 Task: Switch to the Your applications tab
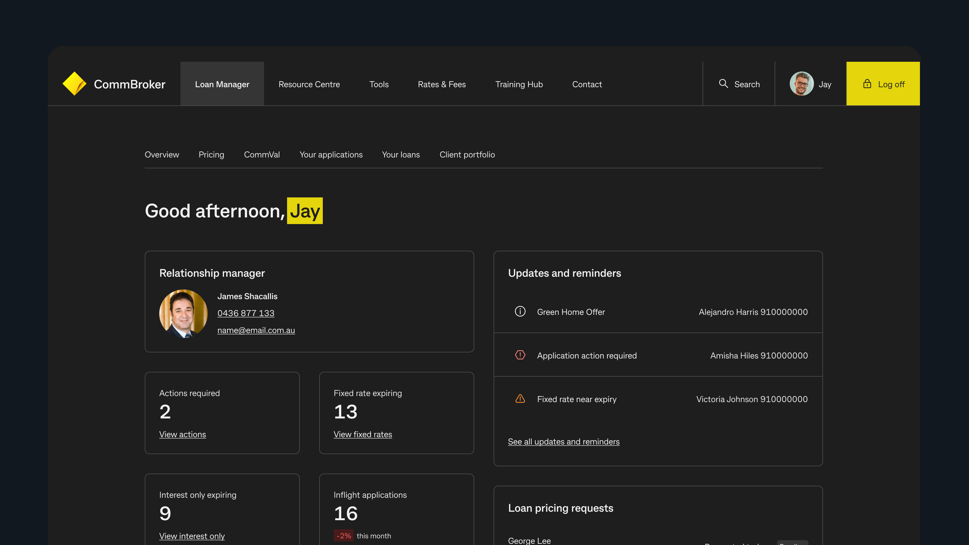tap(331, 155)
